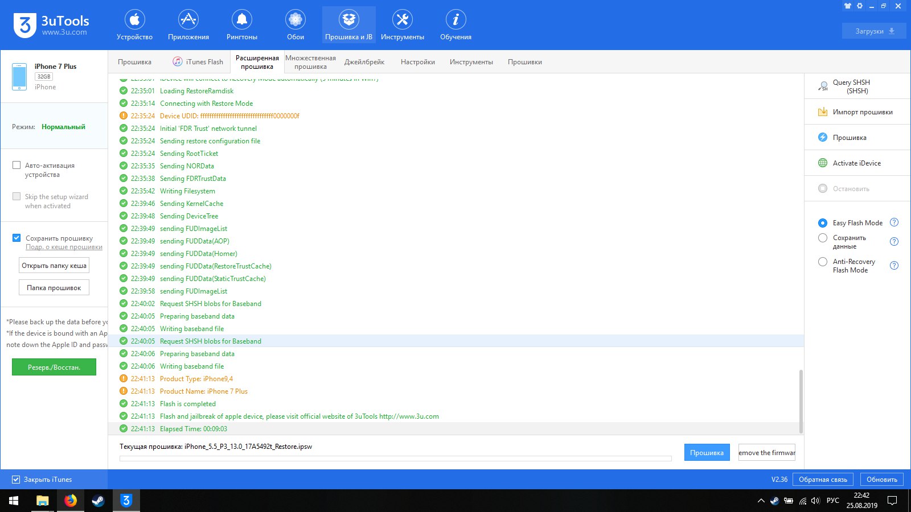Open the Устройство (Device) section icon
This screenshot has height=512, width=911.
coord(134,20)
